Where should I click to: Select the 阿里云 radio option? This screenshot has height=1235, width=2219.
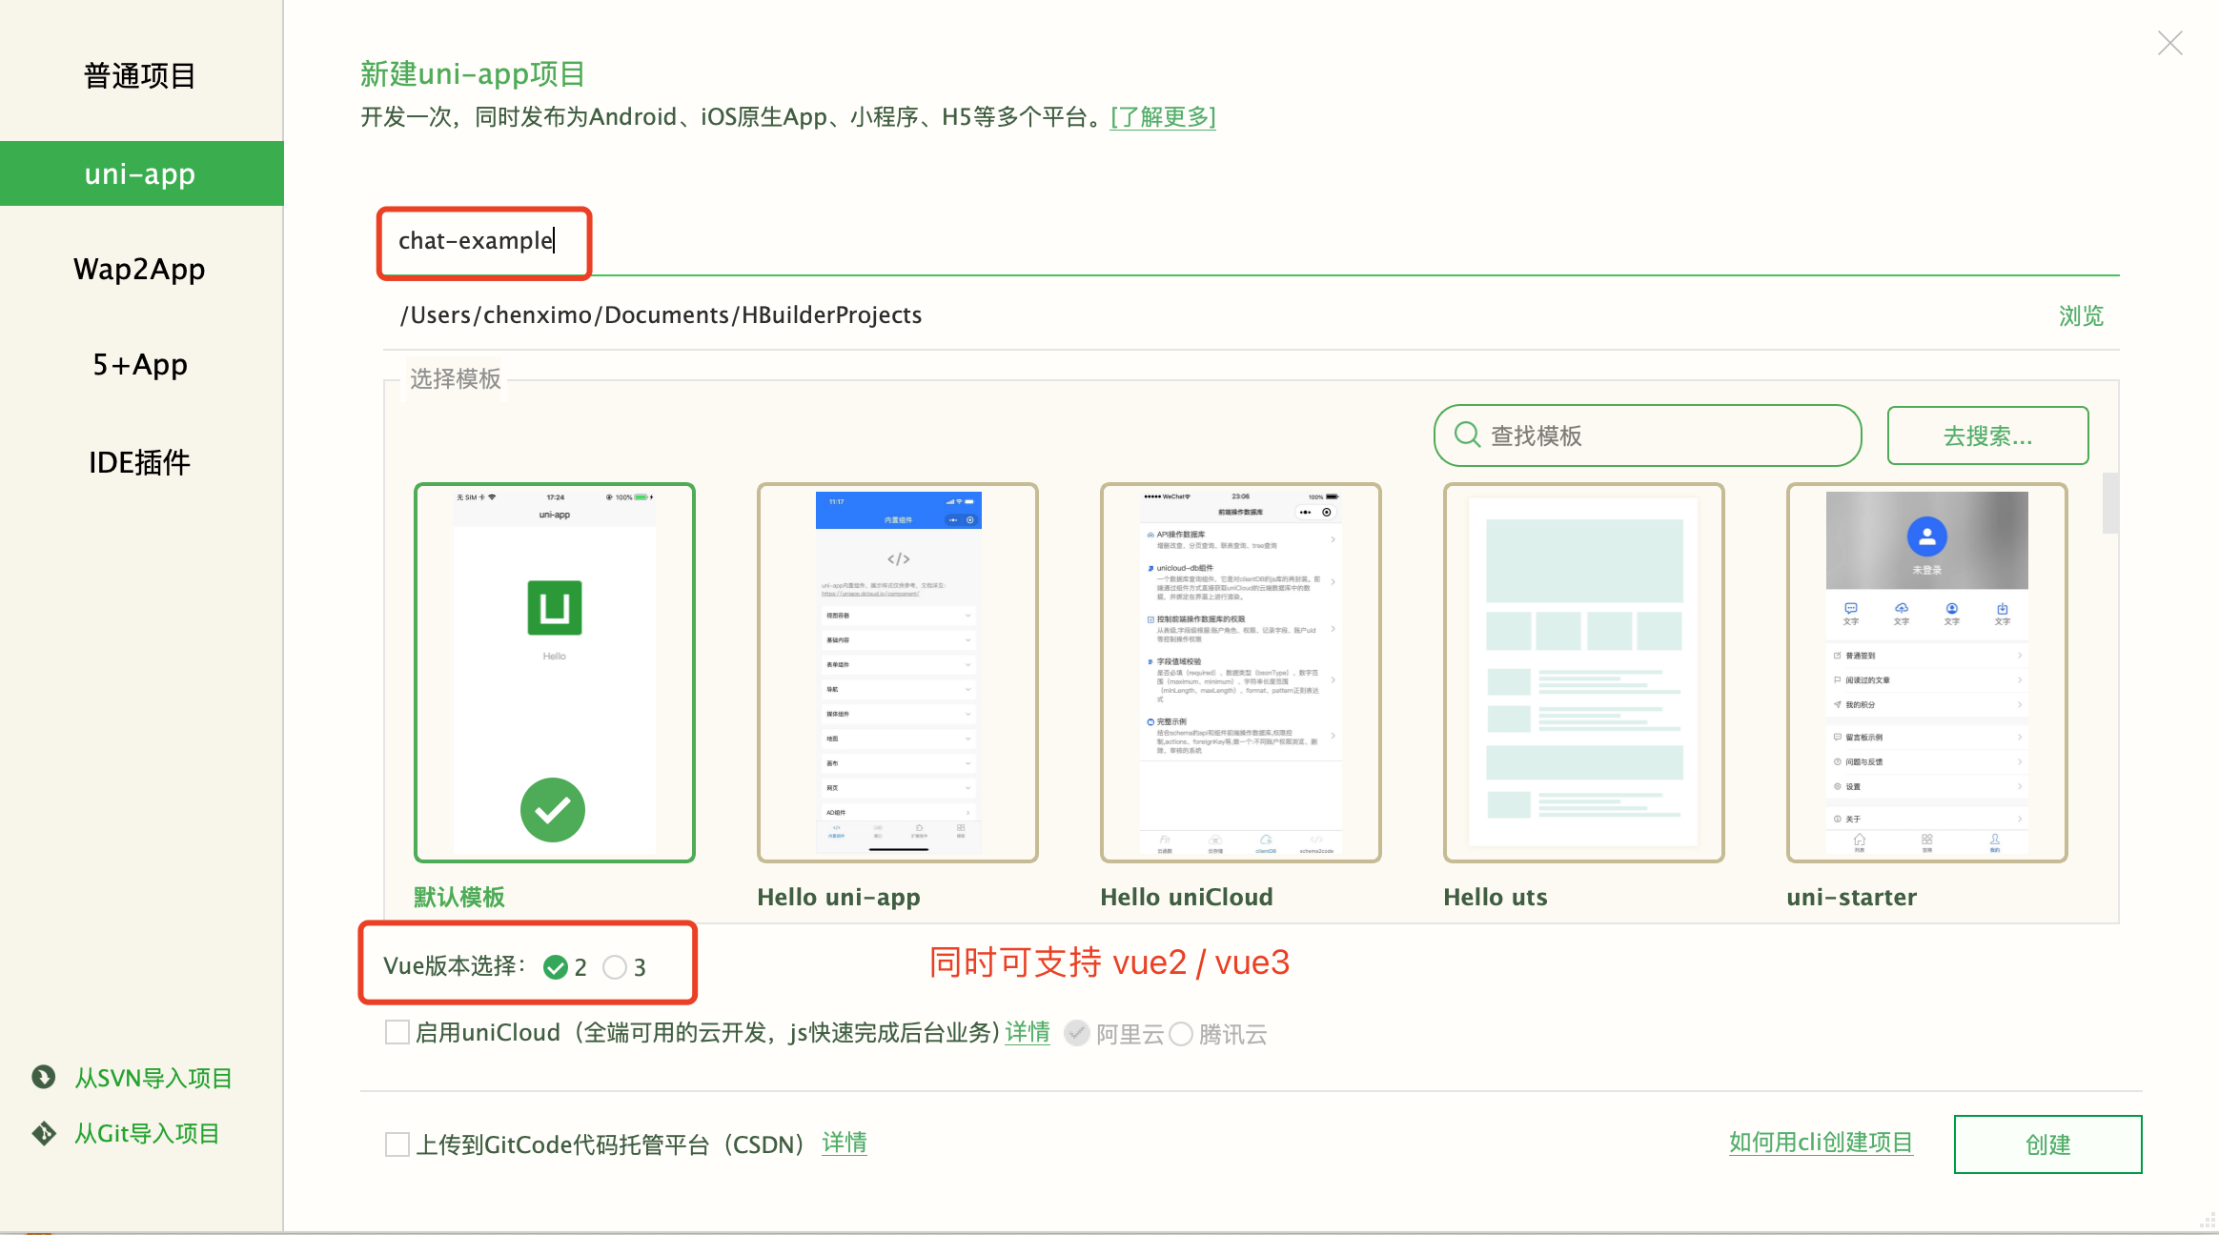point(1077,1033)
